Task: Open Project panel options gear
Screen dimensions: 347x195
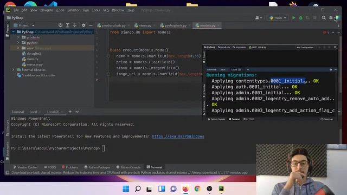Action: [83, 25]
